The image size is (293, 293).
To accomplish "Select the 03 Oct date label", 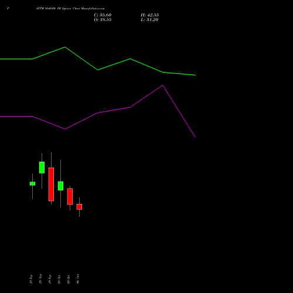I will (x=69, y=280).
